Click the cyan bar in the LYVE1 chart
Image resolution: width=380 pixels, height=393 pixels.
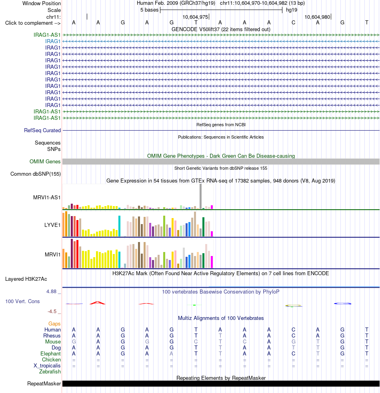point(120,226)
